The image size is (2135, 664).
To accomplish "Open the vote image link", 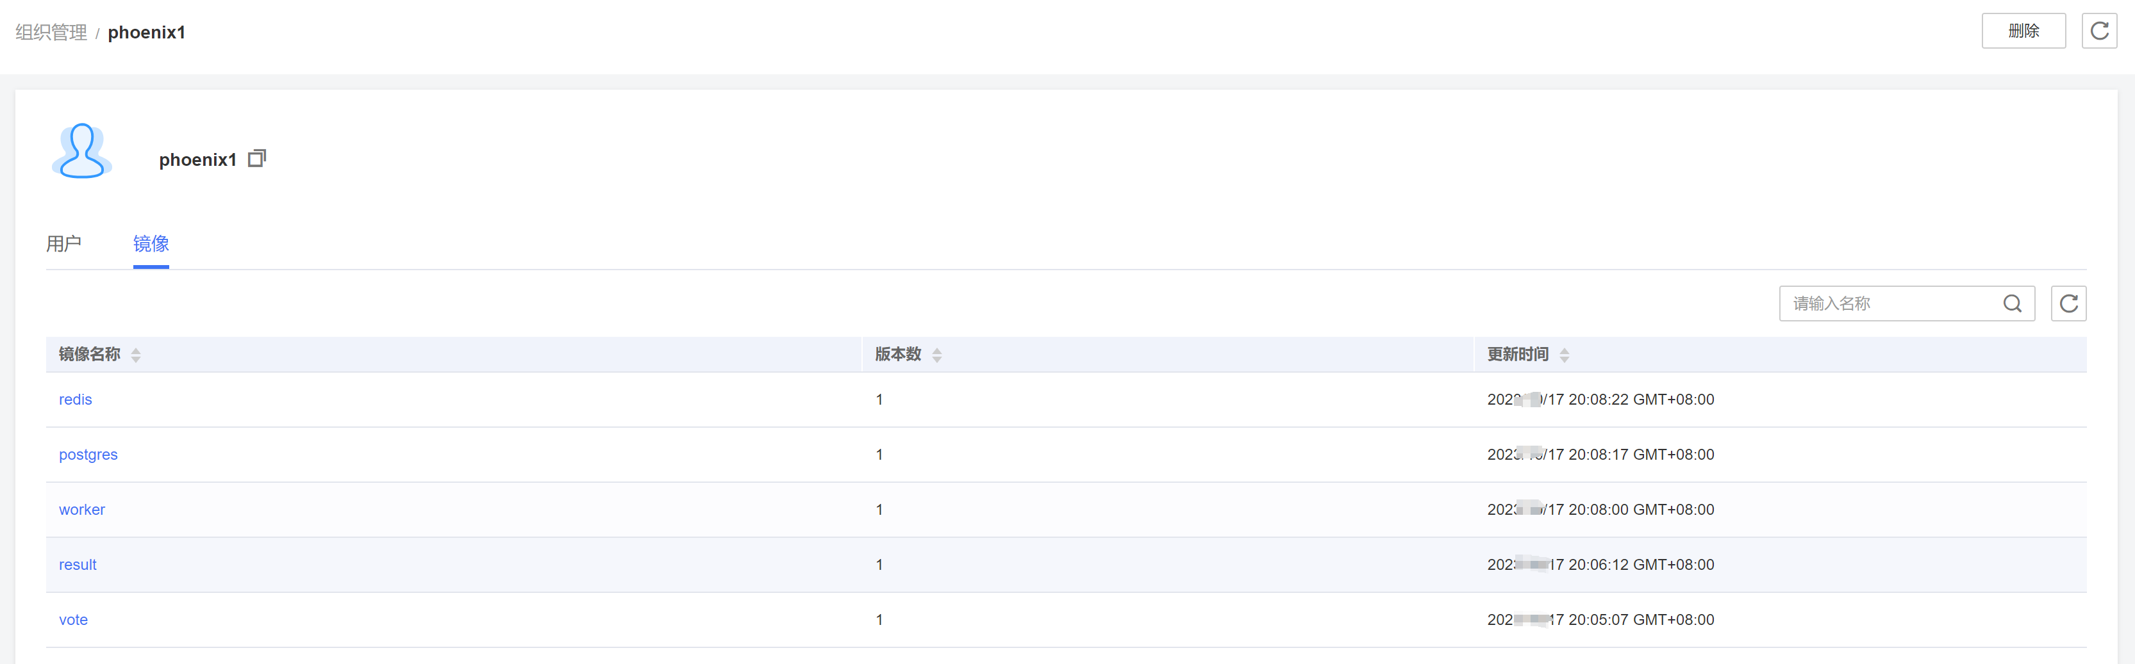I will [73, 620].
